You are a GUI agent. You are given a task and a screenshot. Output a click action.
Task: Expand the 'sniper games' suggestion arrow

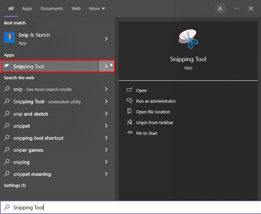point(106,150)
